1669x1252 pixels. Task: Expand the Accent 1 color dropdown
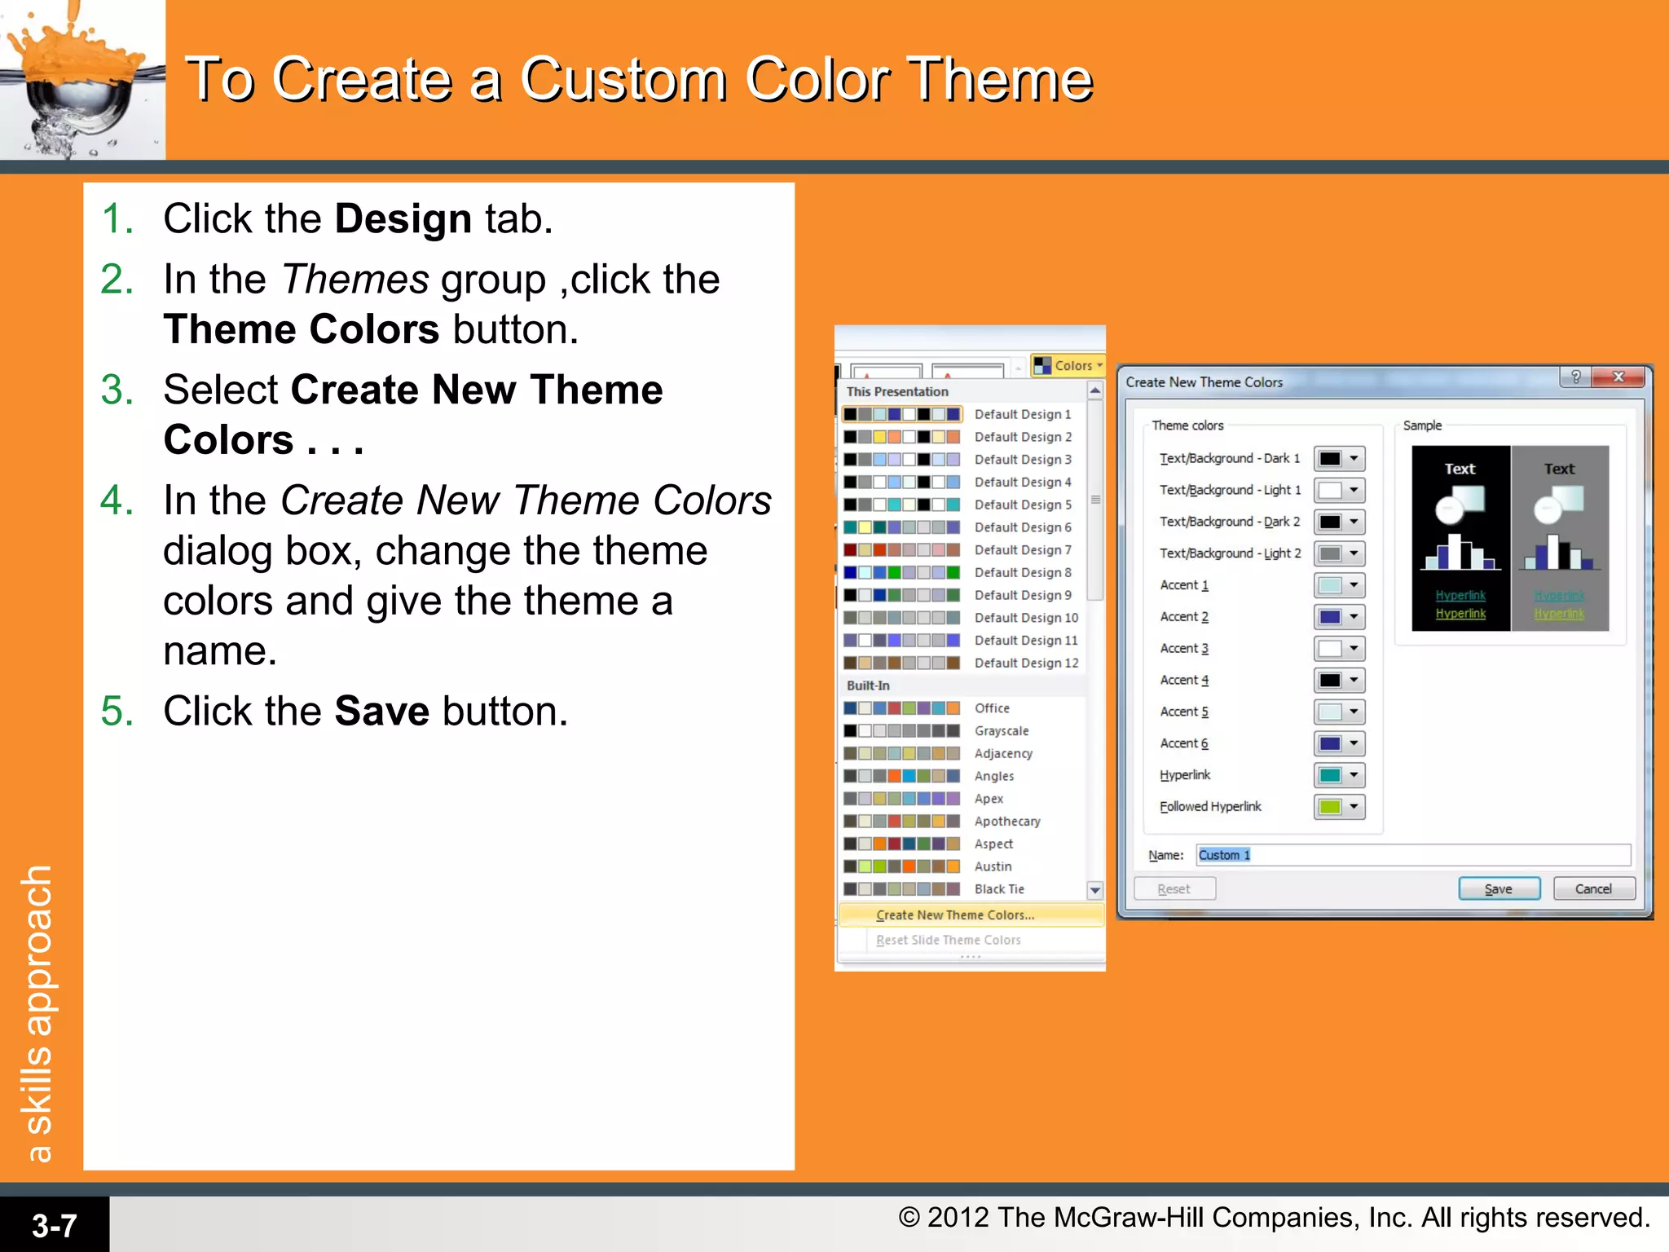(x=1354, y=585)
